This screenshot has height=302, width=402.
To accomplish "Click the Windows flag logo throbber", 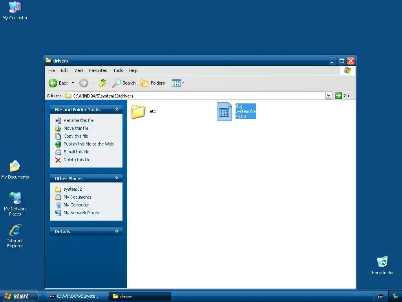I will point(347,70).
